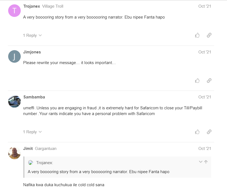This screenshot has height=190, width=227.
Task: Visit Sambamba's username link
Action: click(34, 97)
